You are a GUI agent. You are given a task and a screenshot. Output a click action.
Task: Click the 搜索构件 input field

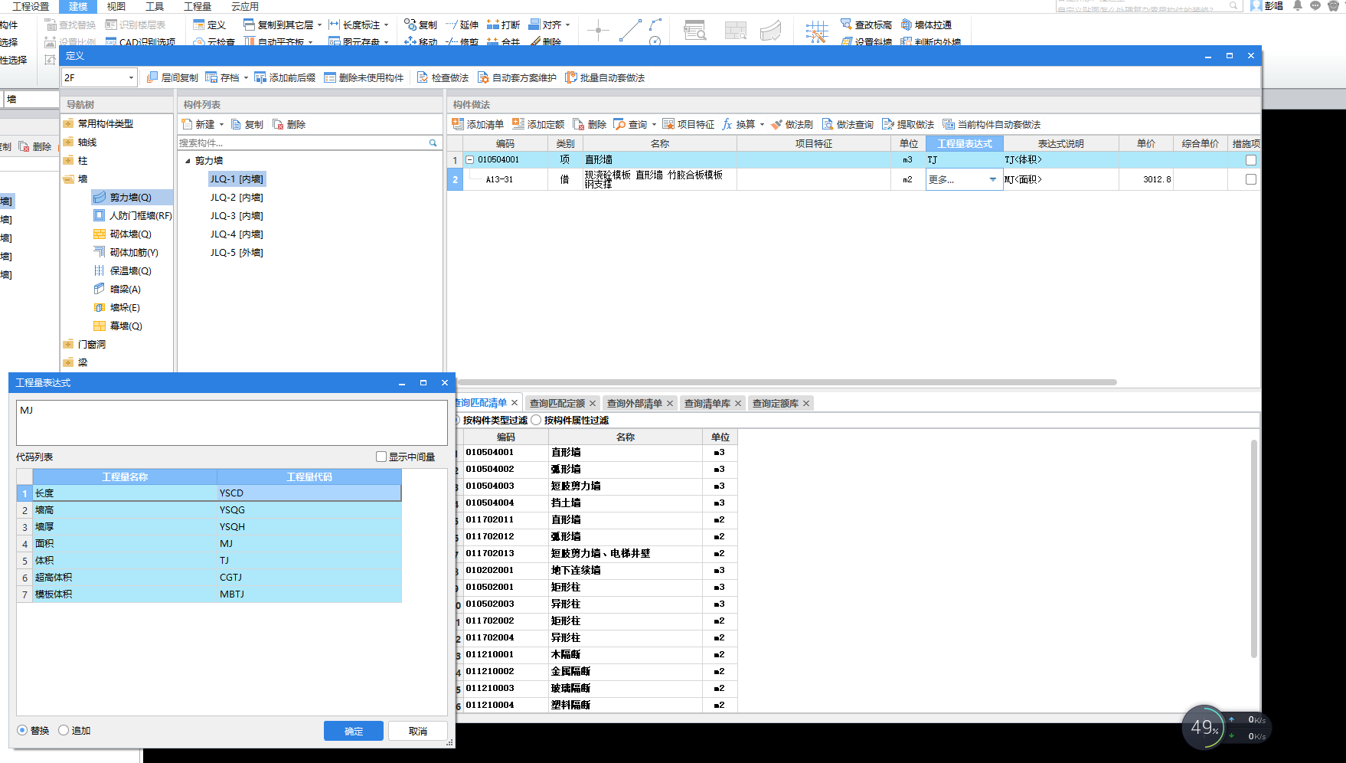click(x=303, y=142)
